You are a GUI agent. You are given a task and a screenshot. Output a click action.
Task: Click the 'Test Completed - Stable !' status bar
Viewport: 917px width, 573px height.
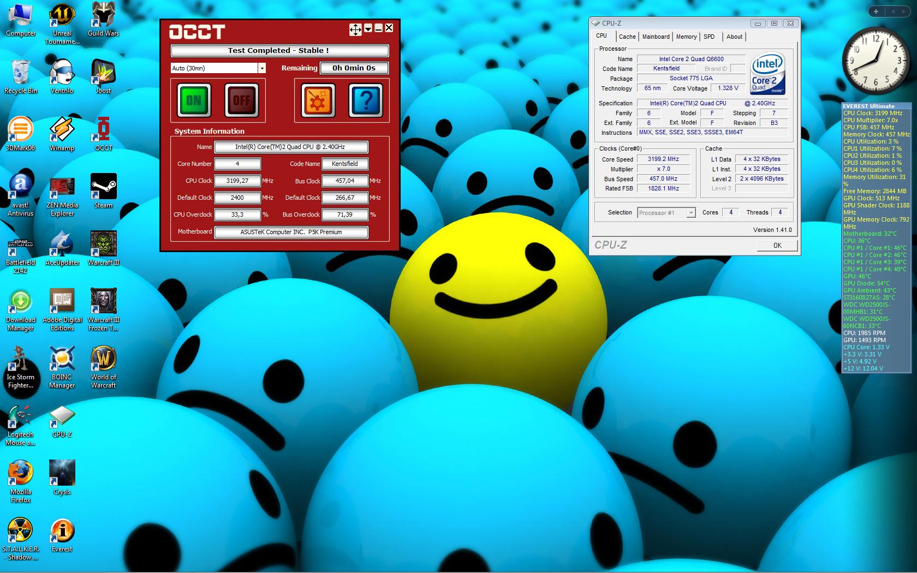coord(279,51)
